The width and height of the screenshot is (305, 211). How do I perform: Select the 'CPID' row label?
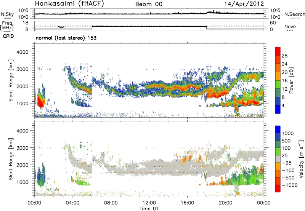coord(8,36)
